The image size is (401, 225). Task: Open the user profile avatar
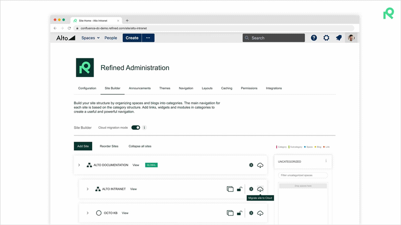pos(351,38)
